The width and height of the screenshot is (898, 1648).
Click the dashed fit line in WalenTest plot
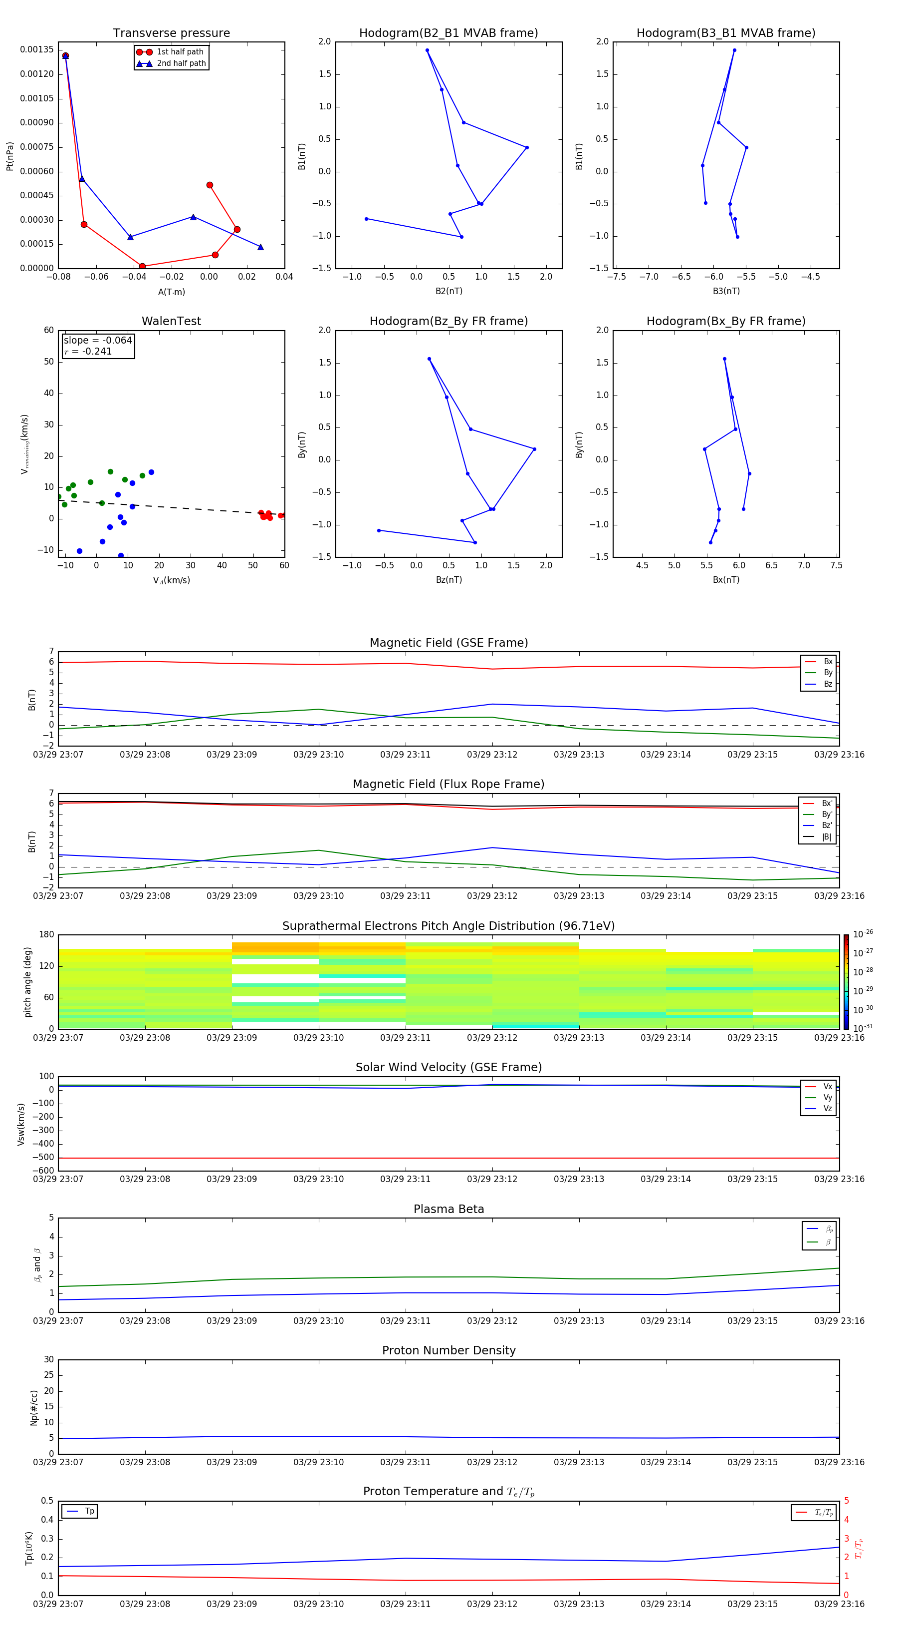click(x=171, y=507)
